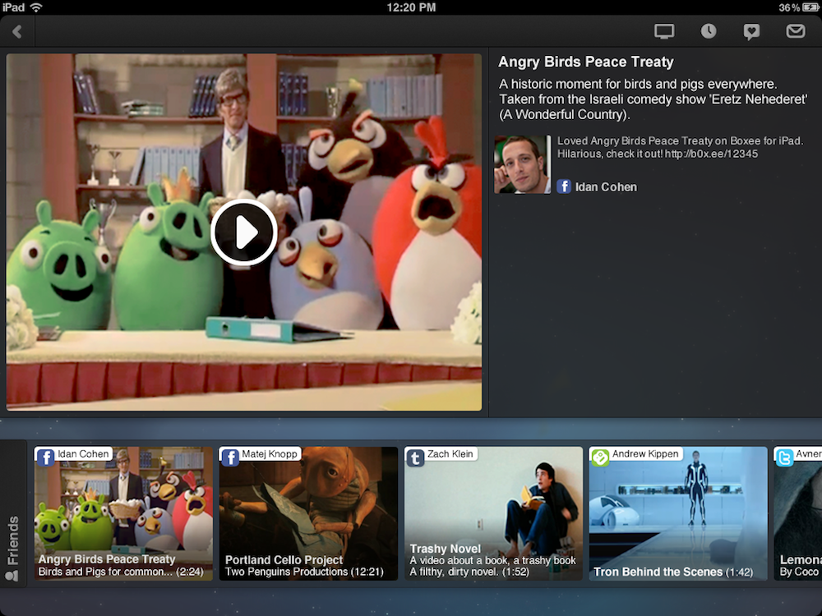Click Andrew Kippen green badge icon
Screen dimensions: 822x616
click(600, 457)
